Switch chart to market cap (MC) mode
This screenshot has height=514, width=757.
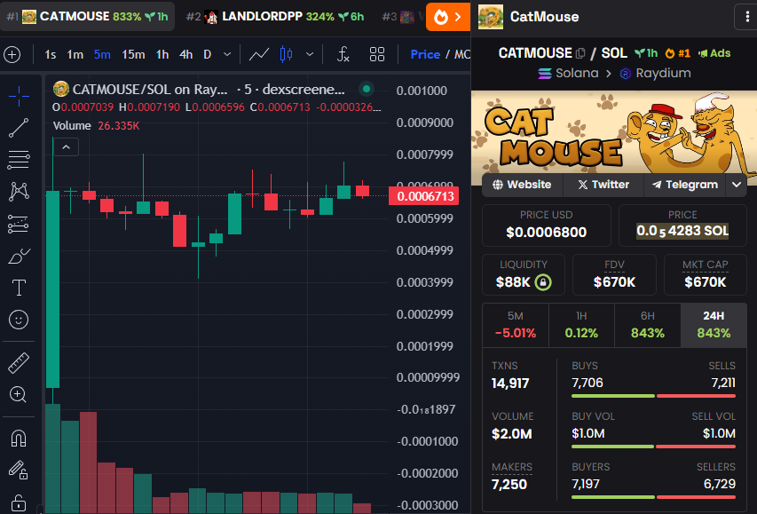[462, 54]
